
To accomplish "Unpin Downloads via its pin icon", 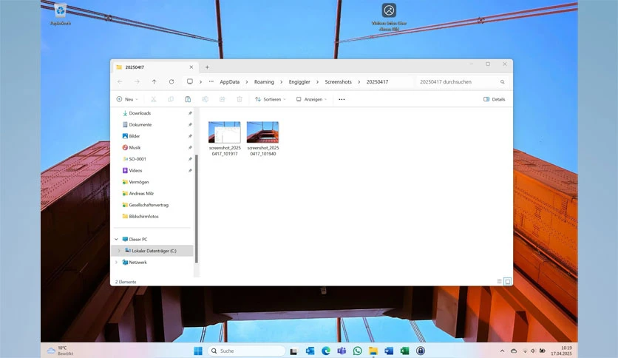I will click(190, 113).
